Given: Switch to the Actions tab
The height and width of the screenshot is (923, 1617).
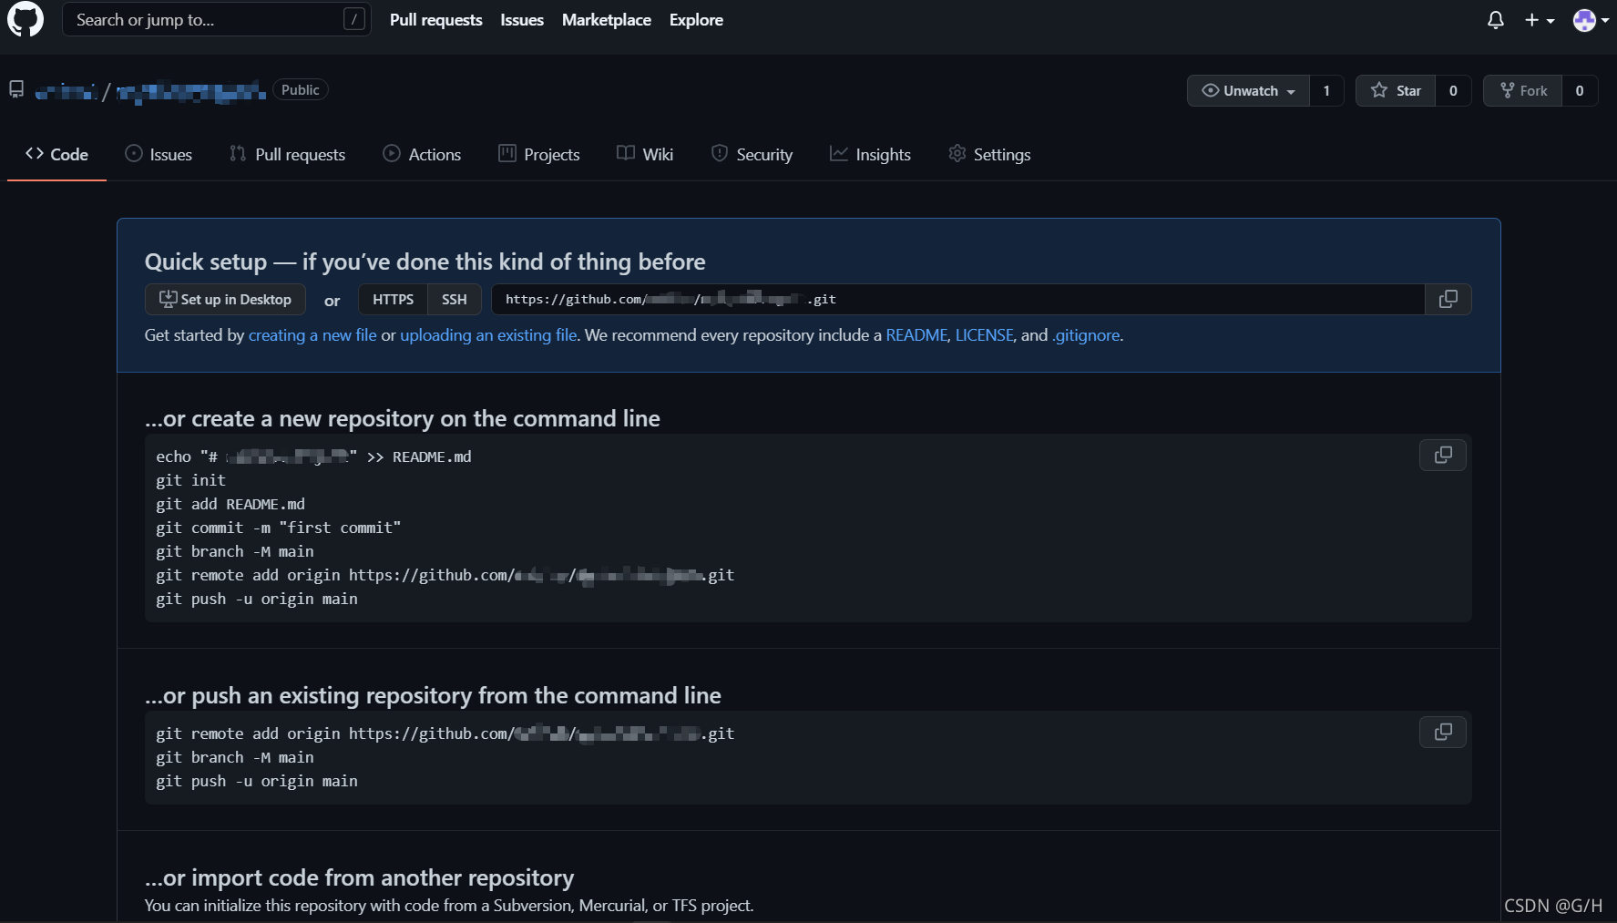Looking at the screenshot, I should [x=422, y=154].
